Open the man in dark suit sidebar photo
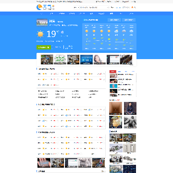173x173 pixels. coord(130,108)
